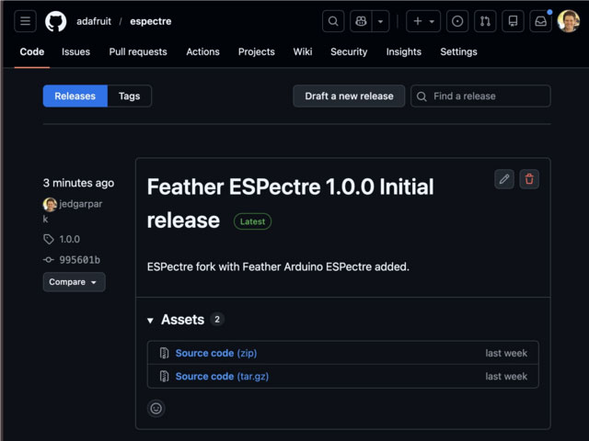Expand the Copilot dropdown arrow
This screenshot has height=441, width=589.
click(x=380, y=21)
